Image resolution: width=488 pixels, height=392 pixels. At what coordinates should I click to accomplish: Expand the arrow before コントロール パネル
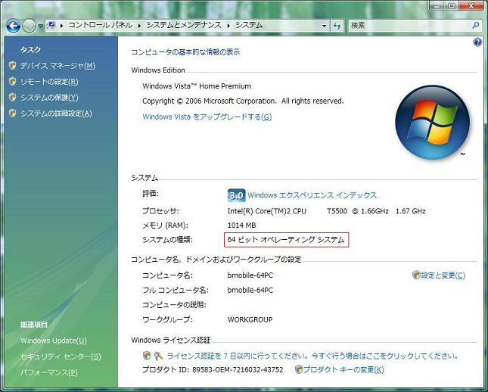[x=61, y=26]
